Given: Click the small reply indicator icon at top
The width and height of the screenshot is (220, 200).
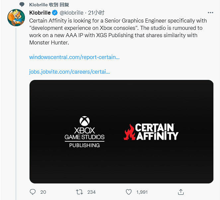Looking at the screenshot, I should [22, 4].
